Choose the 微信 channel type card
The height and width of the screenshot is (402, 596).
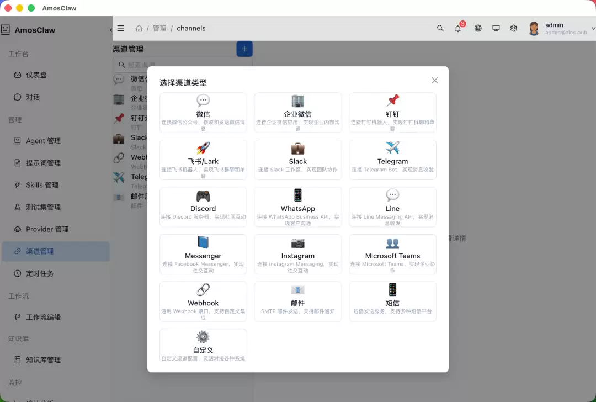203,113
